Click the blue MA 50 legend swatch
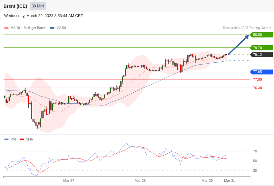Image resolution: width=274 pixels, height=186 pixels. click(52, 28)
